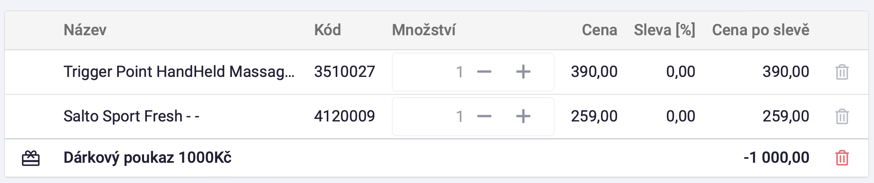This screenshot has height=183, width=874.
Task: Click the Množství column header
Action: [x=424, y=30]
